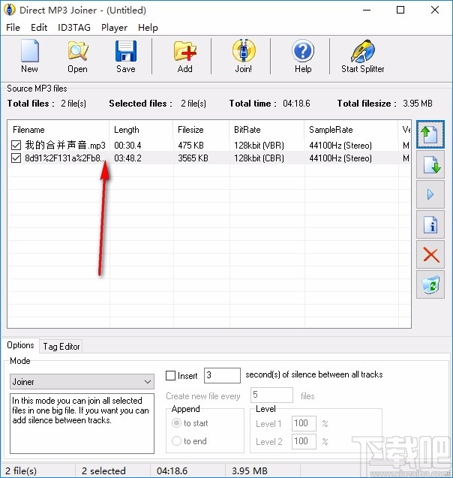
Task: Uncheck the 8d91%2F131a file checkbox
Action: (x=16, y=158)
